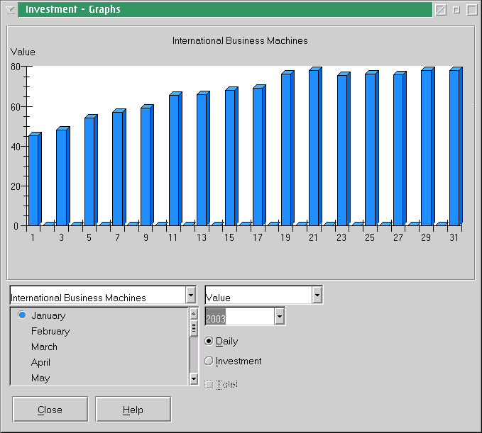
Task: Open the 2003 year dropdown arrow
Action: [280, 316]
